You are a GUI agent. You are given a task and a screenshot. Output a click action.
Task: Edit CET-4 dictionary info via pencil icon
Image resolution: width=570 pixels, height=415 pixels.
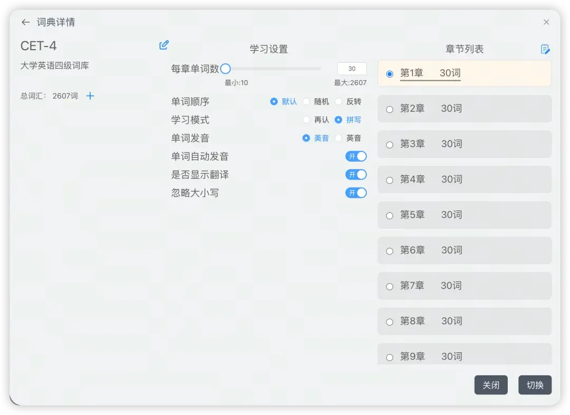(x=164, y=45)
